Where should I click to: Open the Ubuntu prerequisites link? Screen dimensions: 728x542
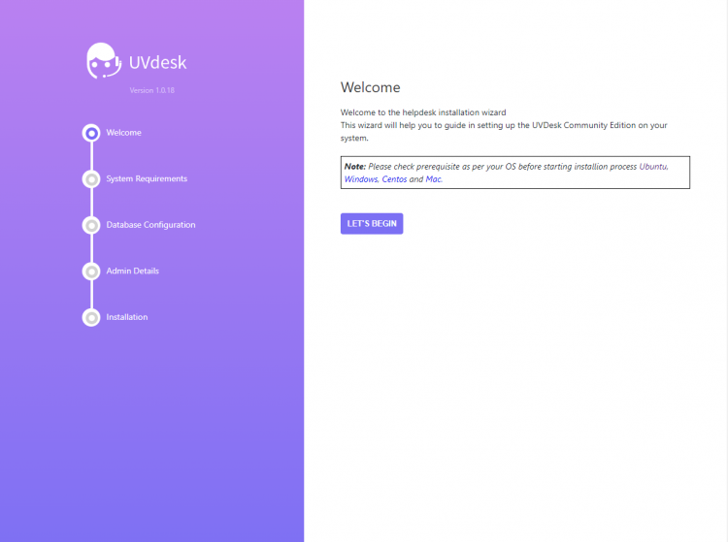click(653, 167)
